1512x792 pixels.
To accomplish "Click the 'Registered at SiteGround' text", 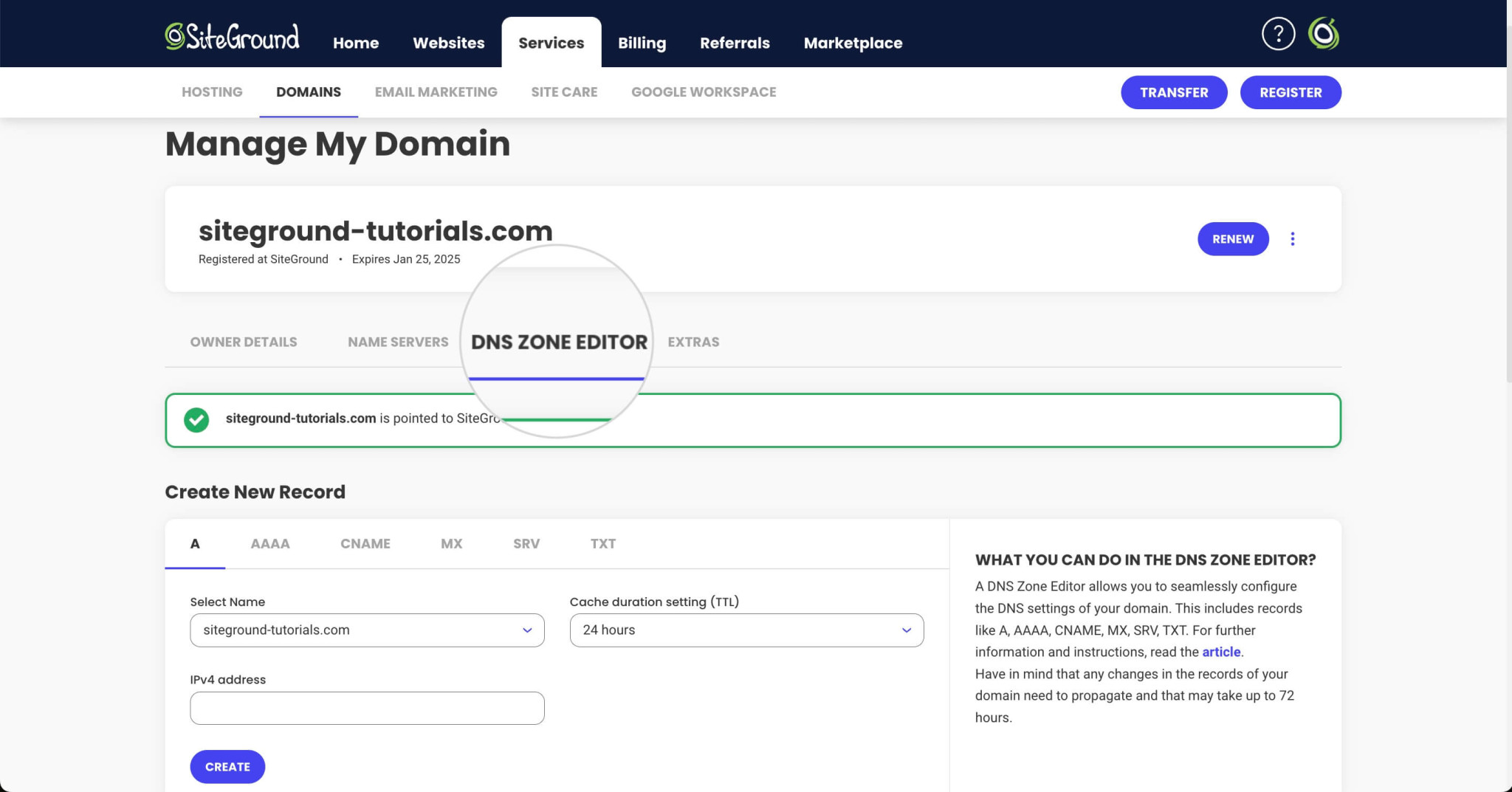I will 264,259.
